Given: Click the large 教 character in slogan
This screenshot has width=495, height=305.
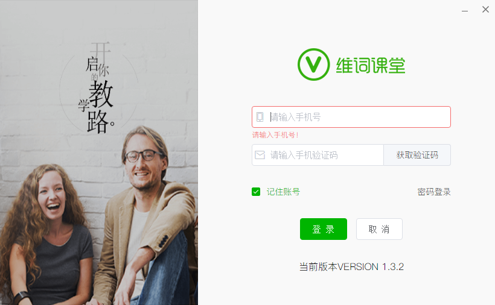Looking at the screenshot, I should click(x=101, y=94).
